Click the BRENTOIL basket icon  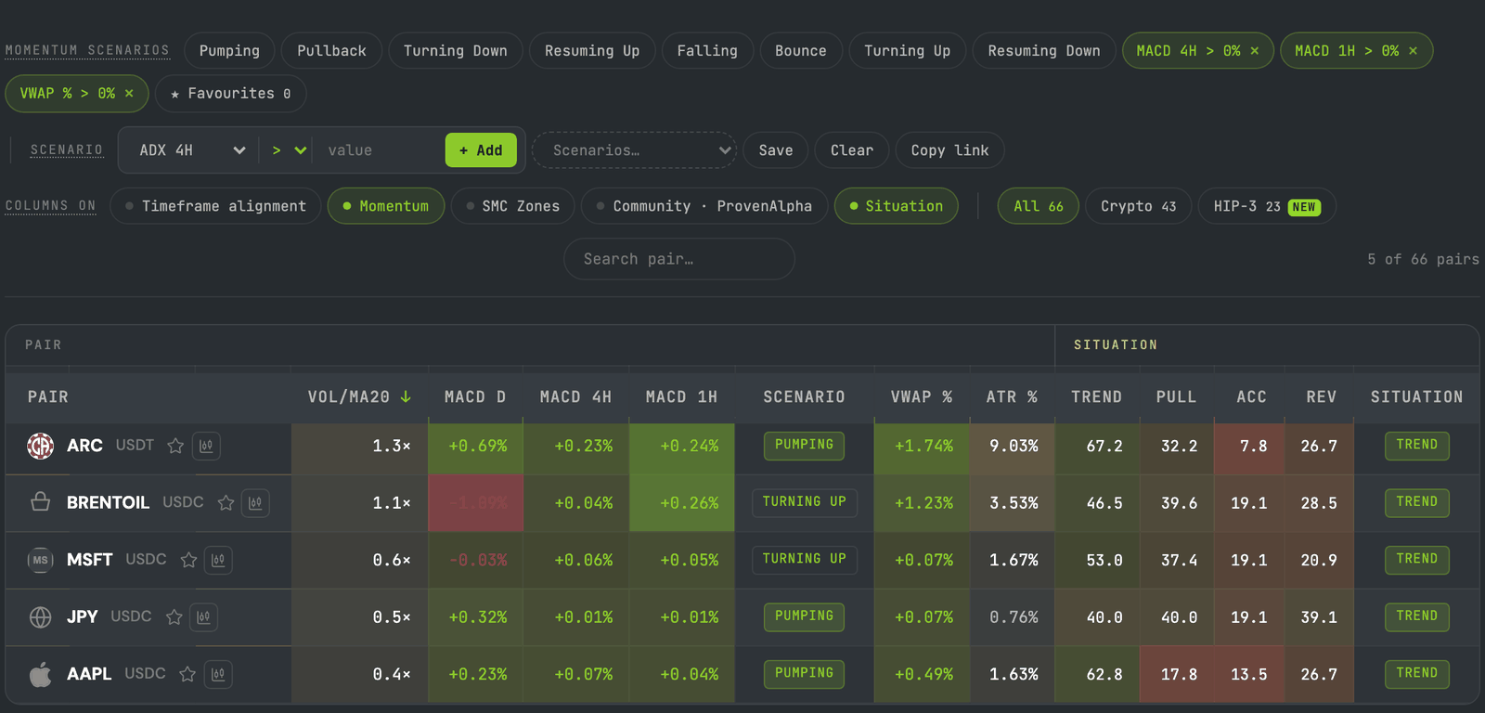point(40,502)
